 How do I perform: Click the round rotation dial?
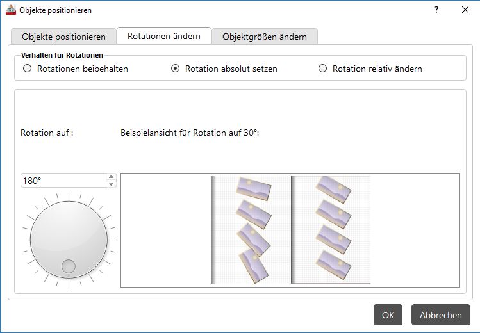pyautogui.click(x=69, y=238)
